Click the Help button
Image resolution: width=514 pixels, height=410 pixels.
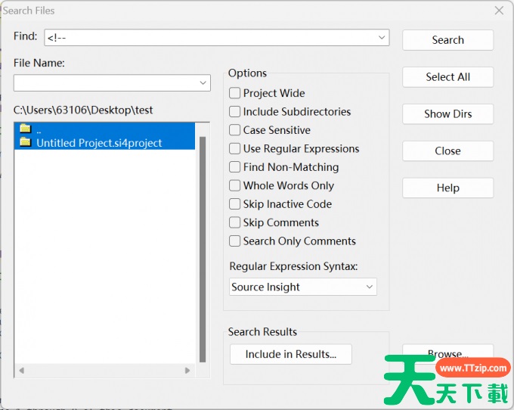click(447, 188)
